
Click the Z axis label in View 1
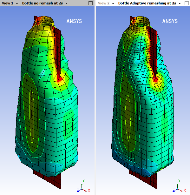[x=78, y=190]
